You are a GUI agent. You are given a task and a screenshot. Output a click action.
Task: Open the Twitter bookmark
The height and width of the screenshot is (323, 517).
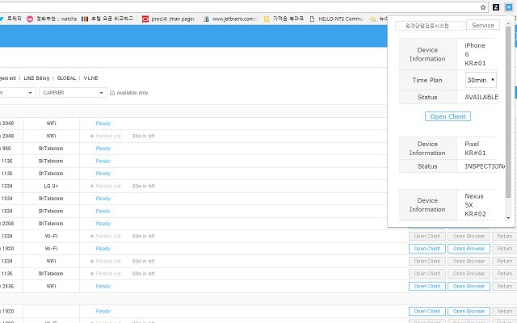coord(11,19)
